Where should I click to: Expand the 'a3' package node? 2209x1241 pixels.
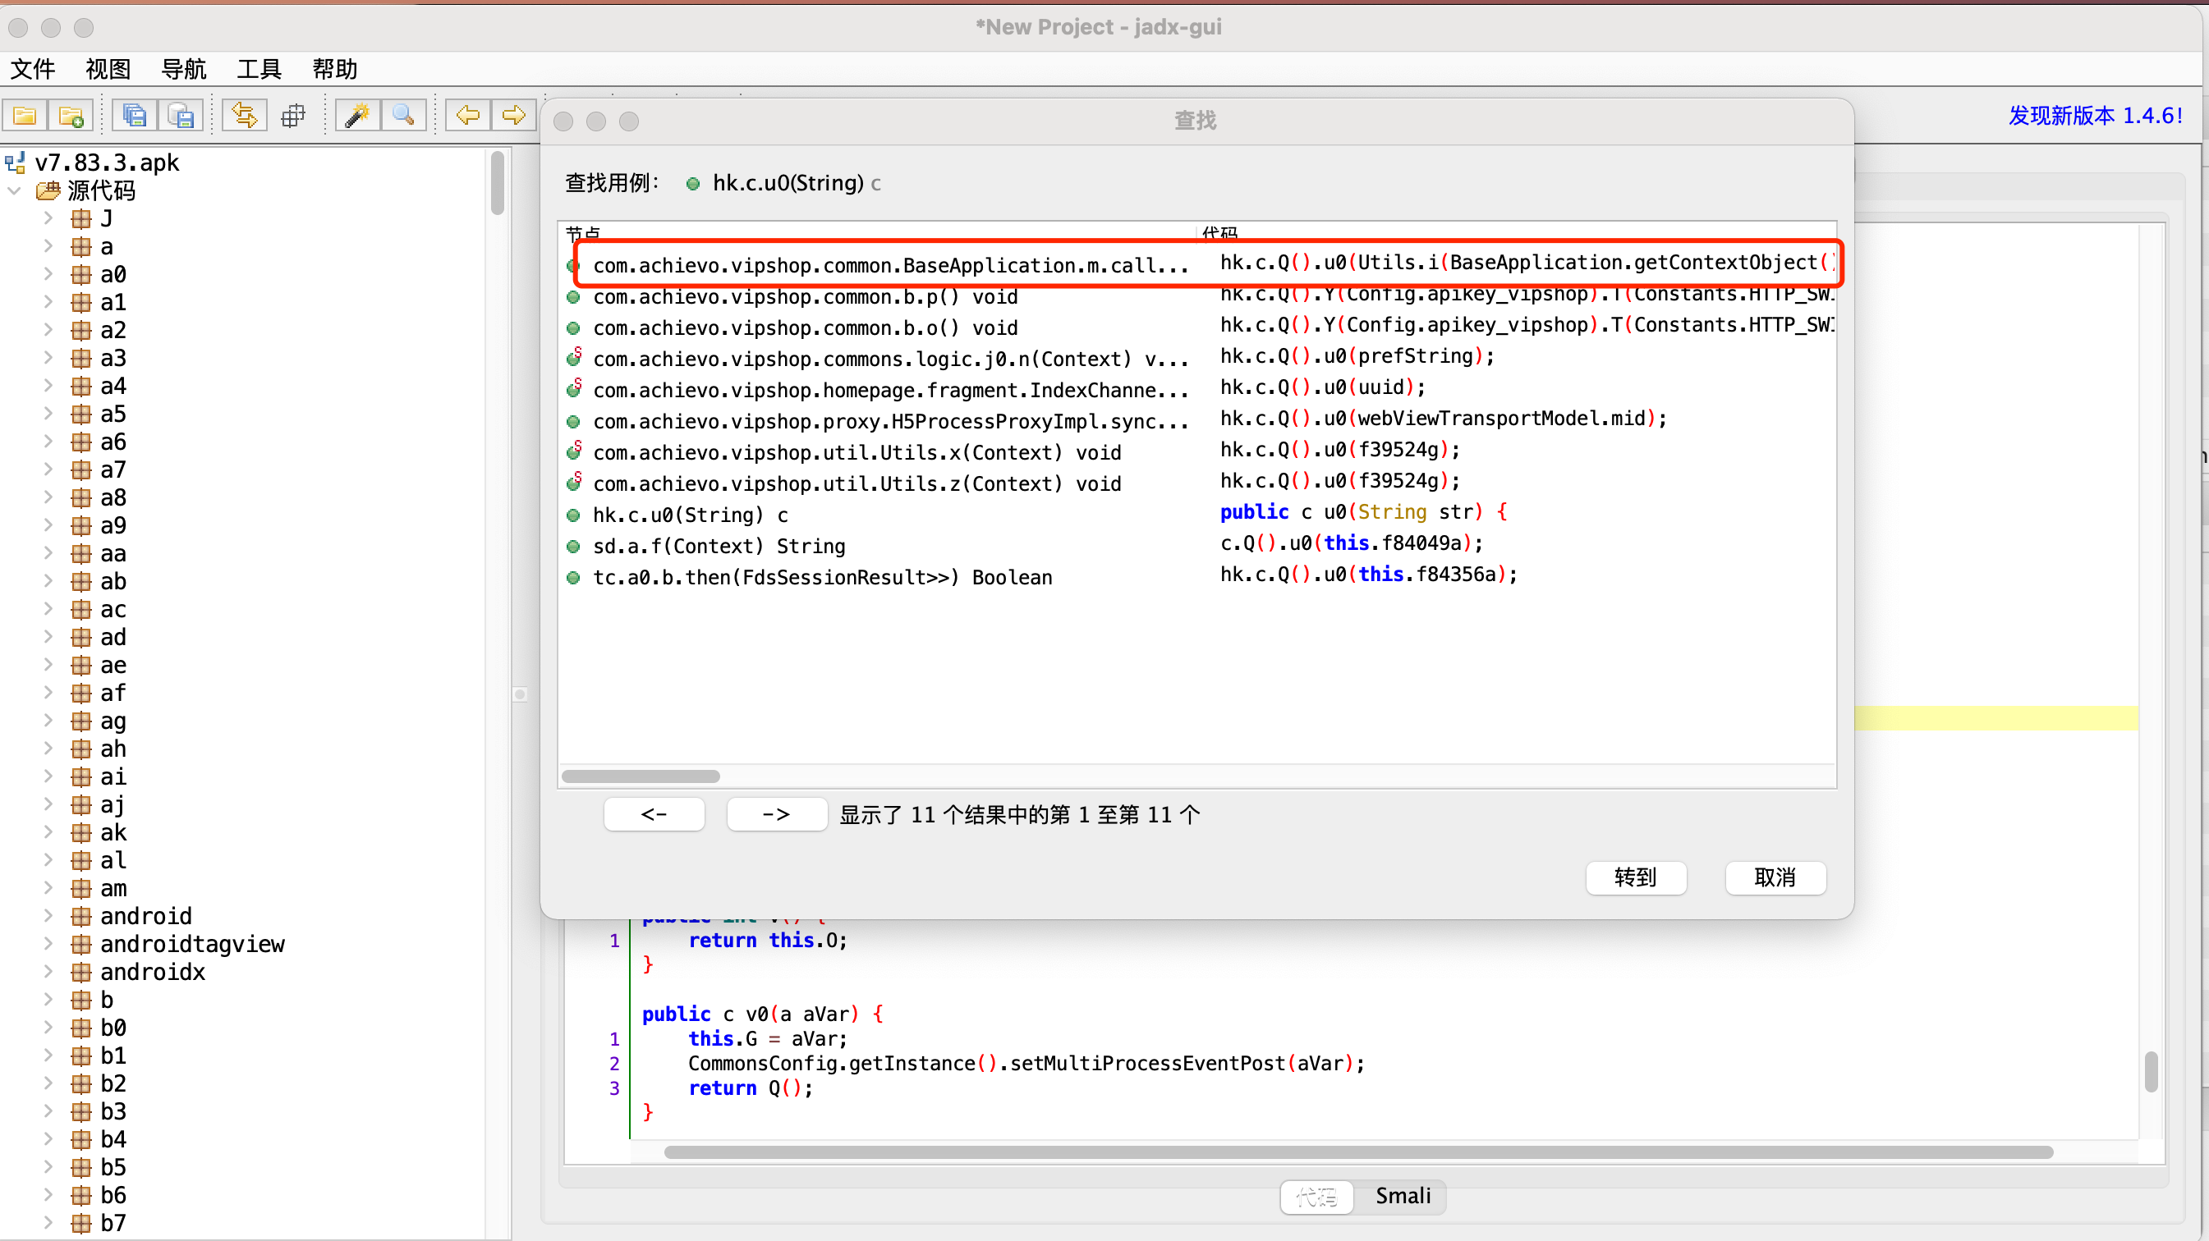coord(49,357)
